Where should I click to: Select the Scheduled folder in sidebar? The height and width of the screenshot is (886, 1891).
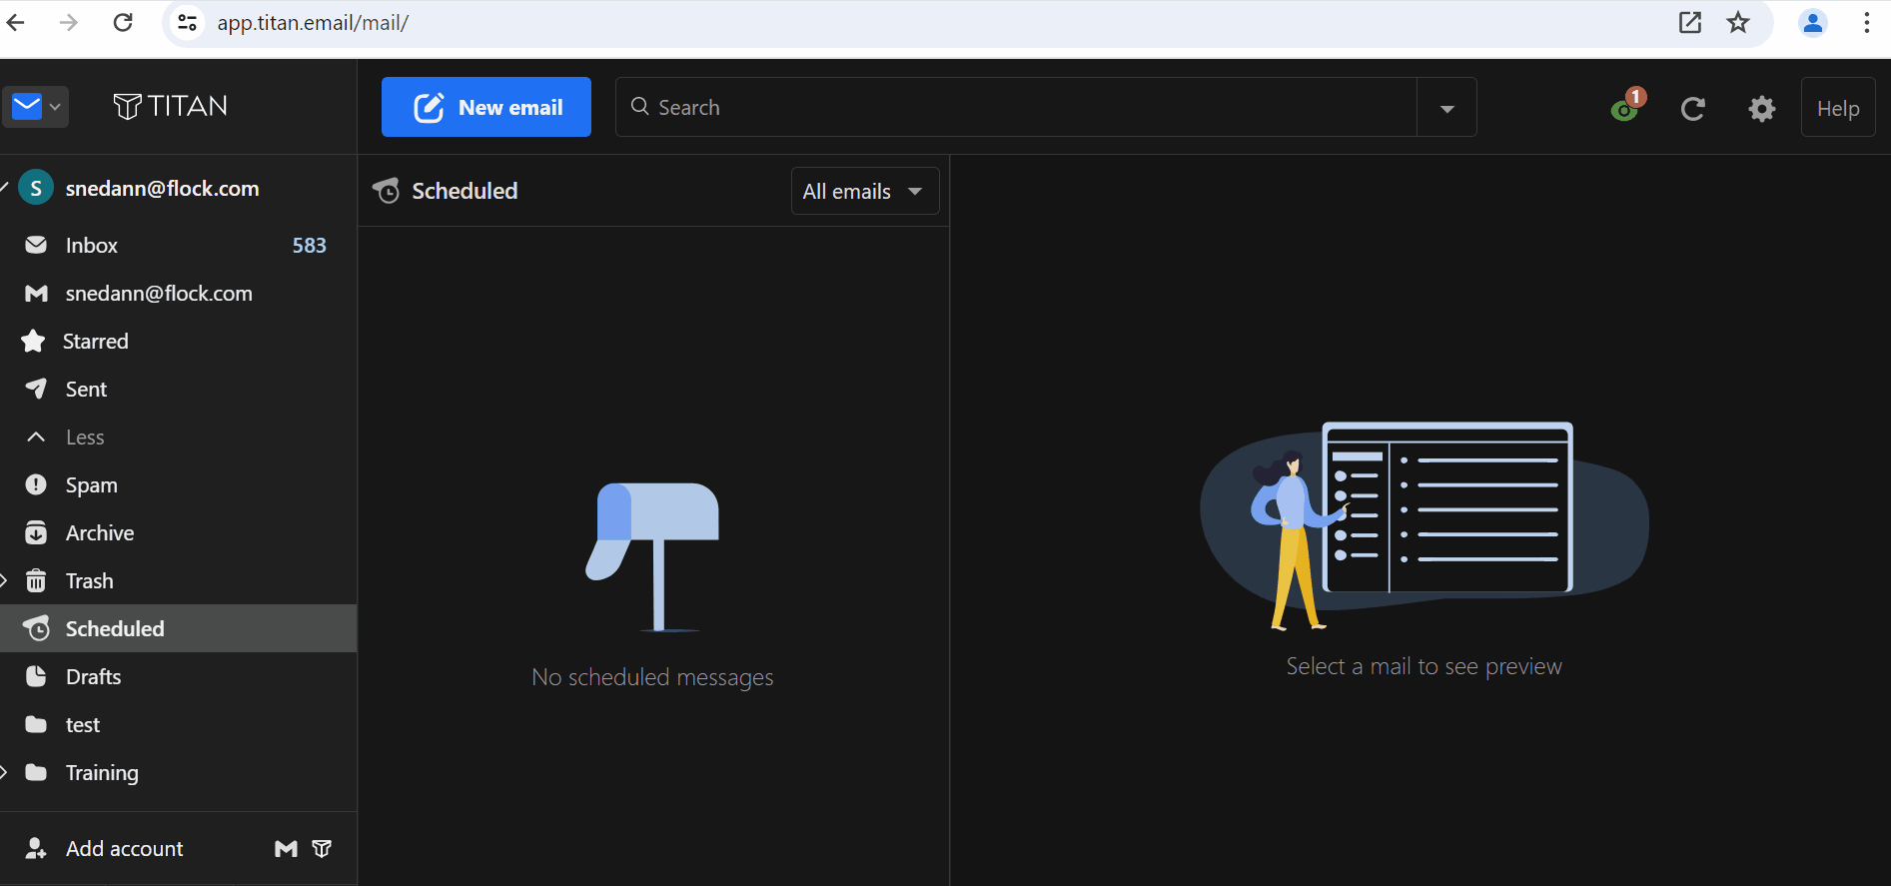click(178, 628)
